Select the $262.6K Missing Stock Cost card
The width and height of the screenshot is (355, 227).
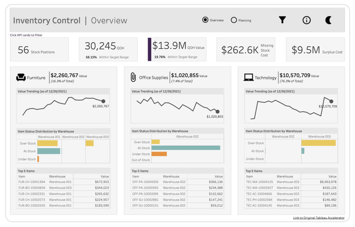point(246,49)
